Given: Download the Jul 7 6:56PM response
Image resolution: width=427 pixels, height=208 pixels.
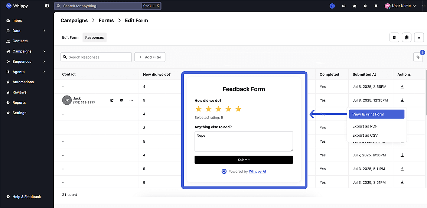Looking at the screenshot, I should [x=402, y=155].
